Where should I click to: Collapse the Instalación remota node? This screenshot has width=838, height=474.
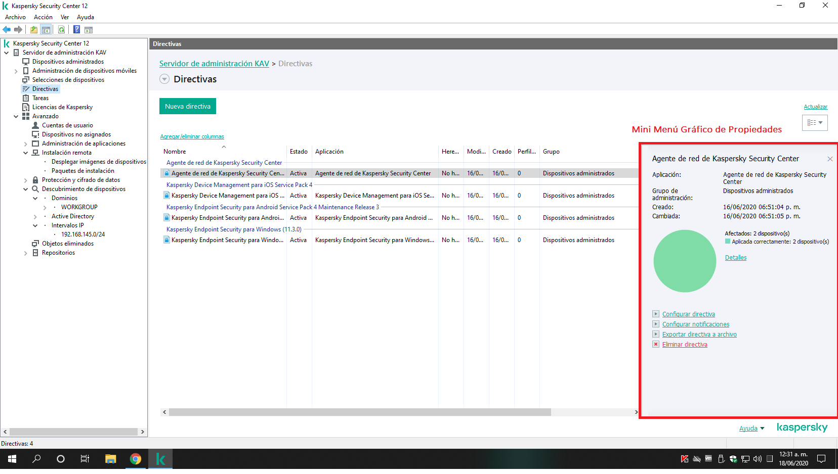point(26,153)
